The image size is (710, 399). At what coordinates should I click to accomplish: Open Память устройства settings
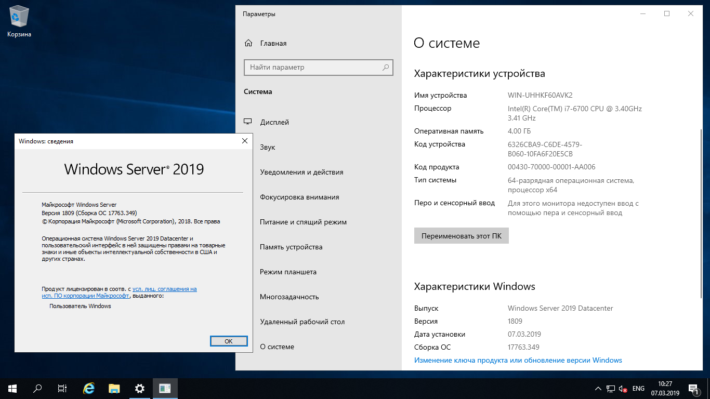click(319, 247)
